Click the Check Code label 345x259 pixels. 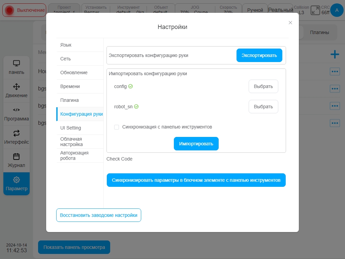click(x=120, y=159)
